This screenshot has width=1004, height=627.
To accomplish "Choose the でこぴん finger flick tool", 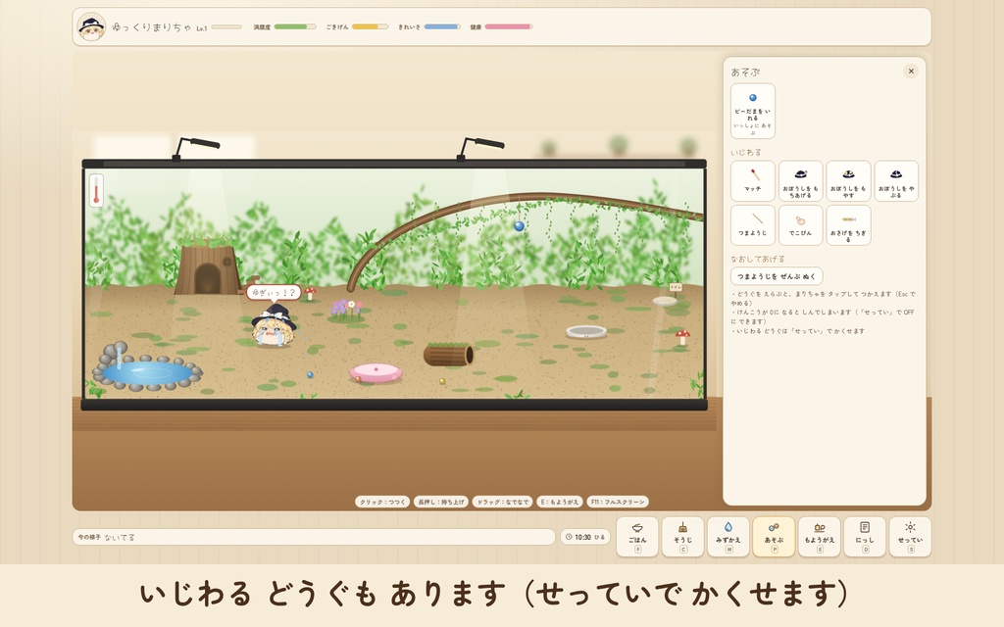I will (x=800, y=225).
